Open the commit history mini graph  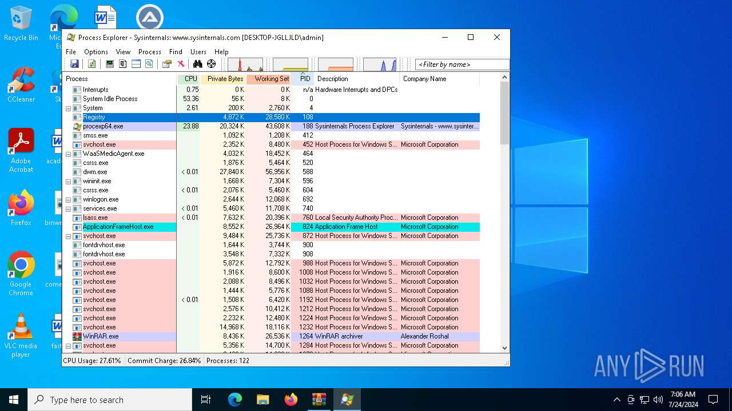pyautogui.click(x=291, y=65)
